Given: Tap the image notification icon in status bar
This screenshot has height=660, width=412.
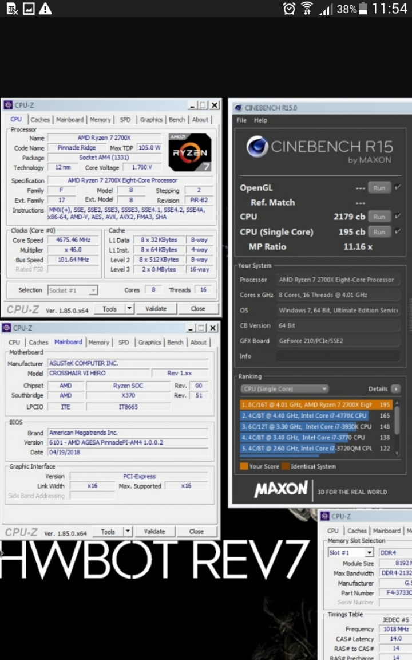Looking at the screenshot, I should tap(29, 9).
